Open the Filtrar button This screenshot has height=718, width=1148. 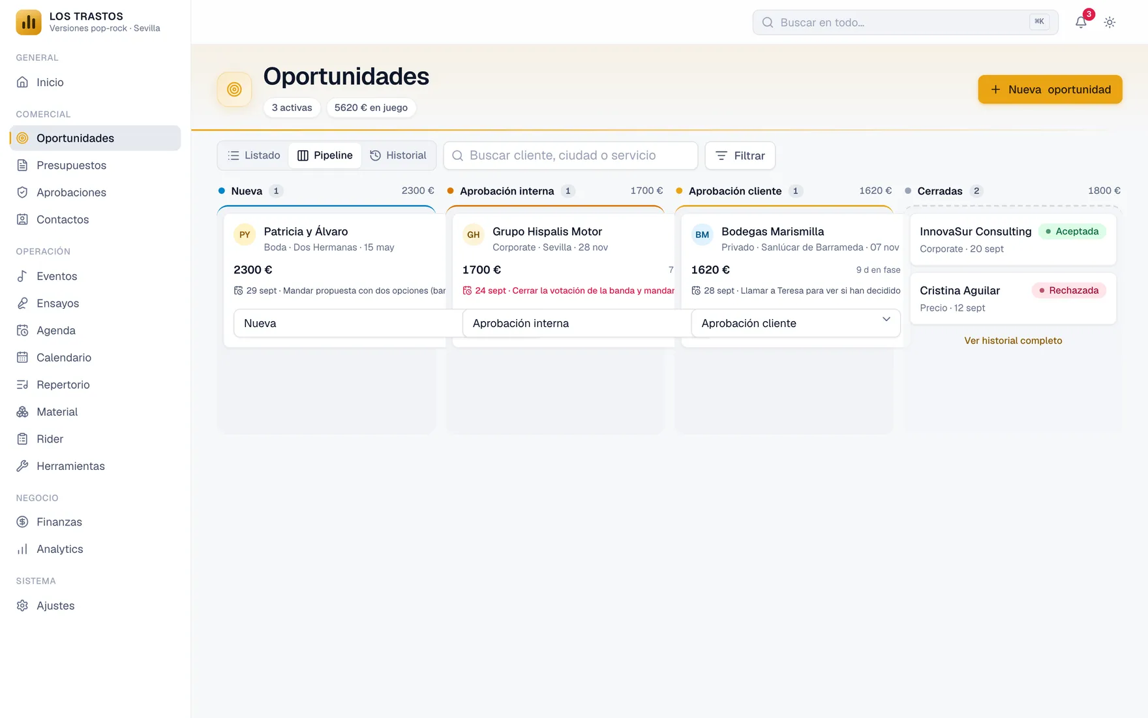tap(740, 155)
